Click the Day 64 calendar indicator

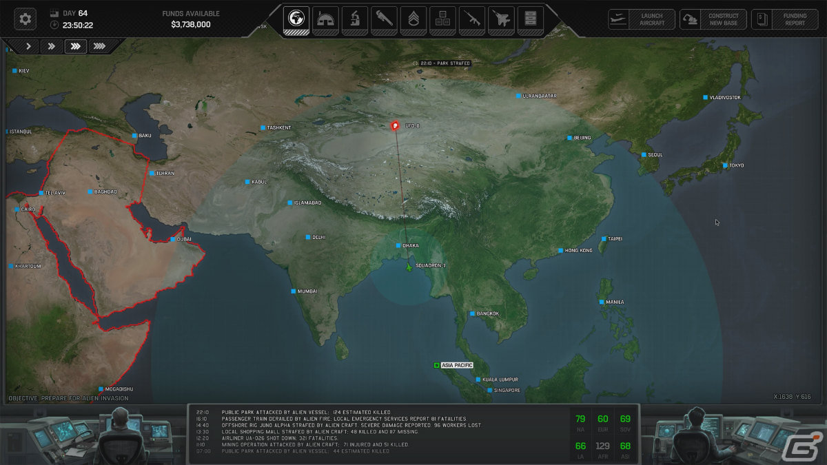(70, 13)
